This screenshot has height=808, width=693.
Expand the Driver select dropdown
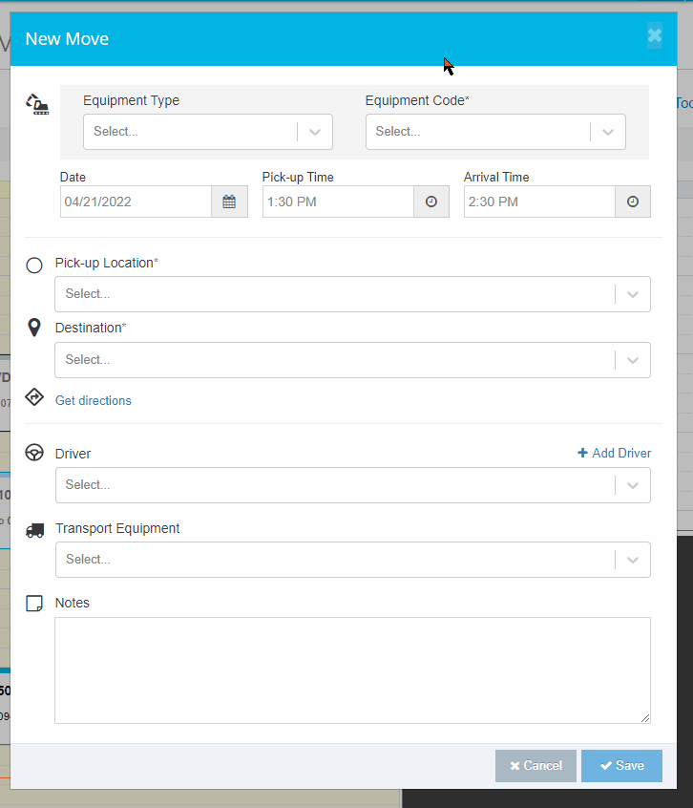pyautogui.click(x=632, y=484)
